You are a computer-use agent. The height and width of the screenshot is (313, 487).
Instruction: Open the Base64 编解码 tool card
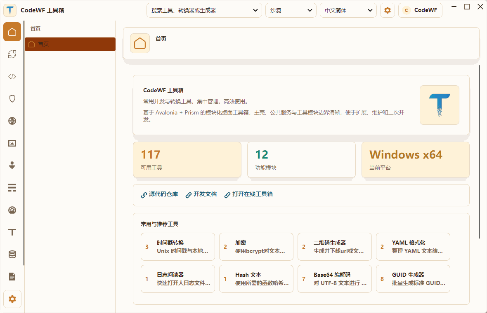point(334,278)
